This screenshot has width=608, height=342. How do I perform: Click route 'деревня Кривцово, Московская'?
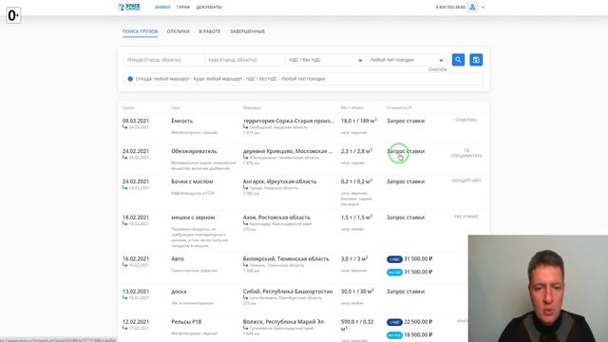pos(288,151)
